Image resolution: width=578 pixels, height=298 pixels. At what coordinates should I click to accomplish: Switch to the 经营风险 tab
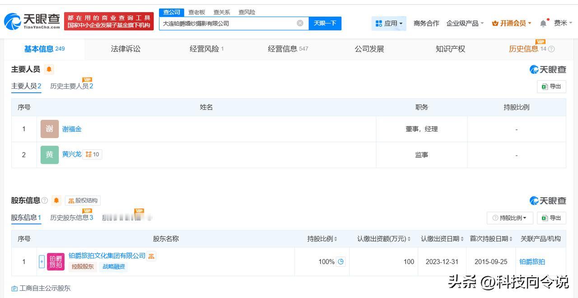(x=206, y=49)
